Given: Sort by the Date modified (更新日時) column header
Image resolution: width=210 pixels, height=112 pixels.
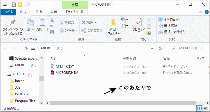Looking at the screenshot, I should (x=129, y=59).
